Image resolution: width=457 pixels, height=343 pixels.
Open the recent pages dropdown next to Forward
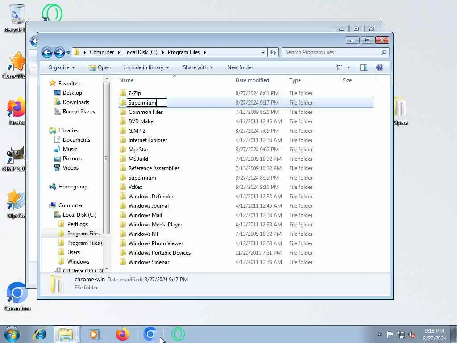coord(68,53)
